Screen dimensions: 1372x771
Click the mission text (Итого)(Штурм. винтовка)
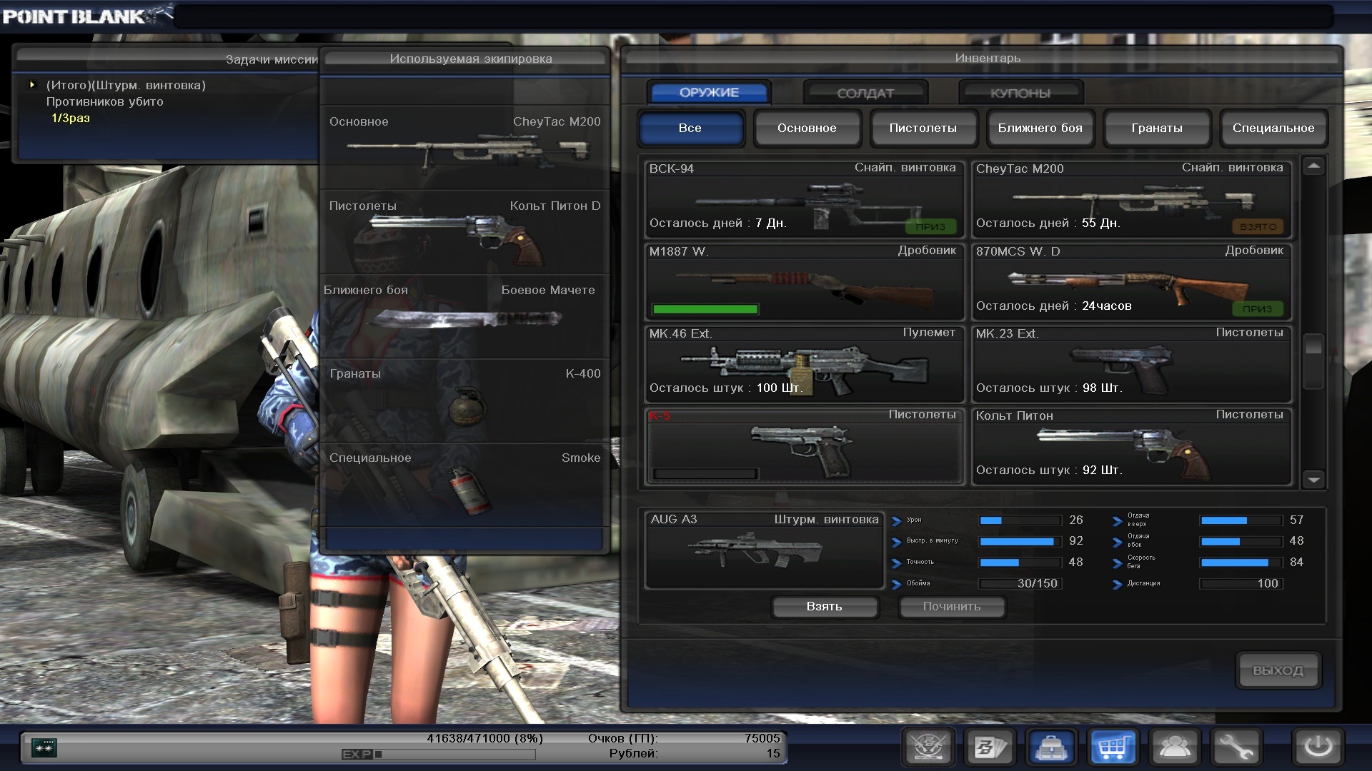click(x=126, y=85)
